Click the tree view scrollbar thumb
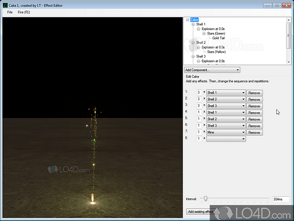This screenshot has height=221, width=294. (288, 36)
